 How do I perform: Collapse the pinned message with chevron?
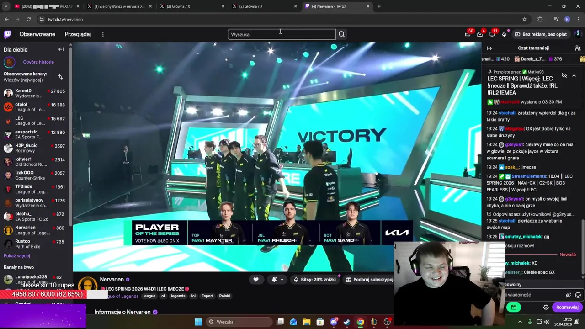pos(574,75)
